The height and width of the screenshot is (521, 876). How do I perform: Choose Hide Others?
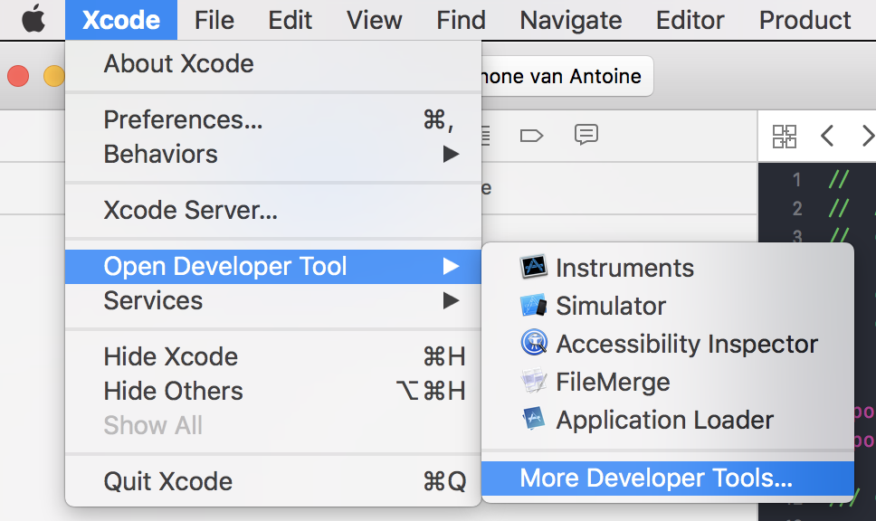tap(273, 391)
